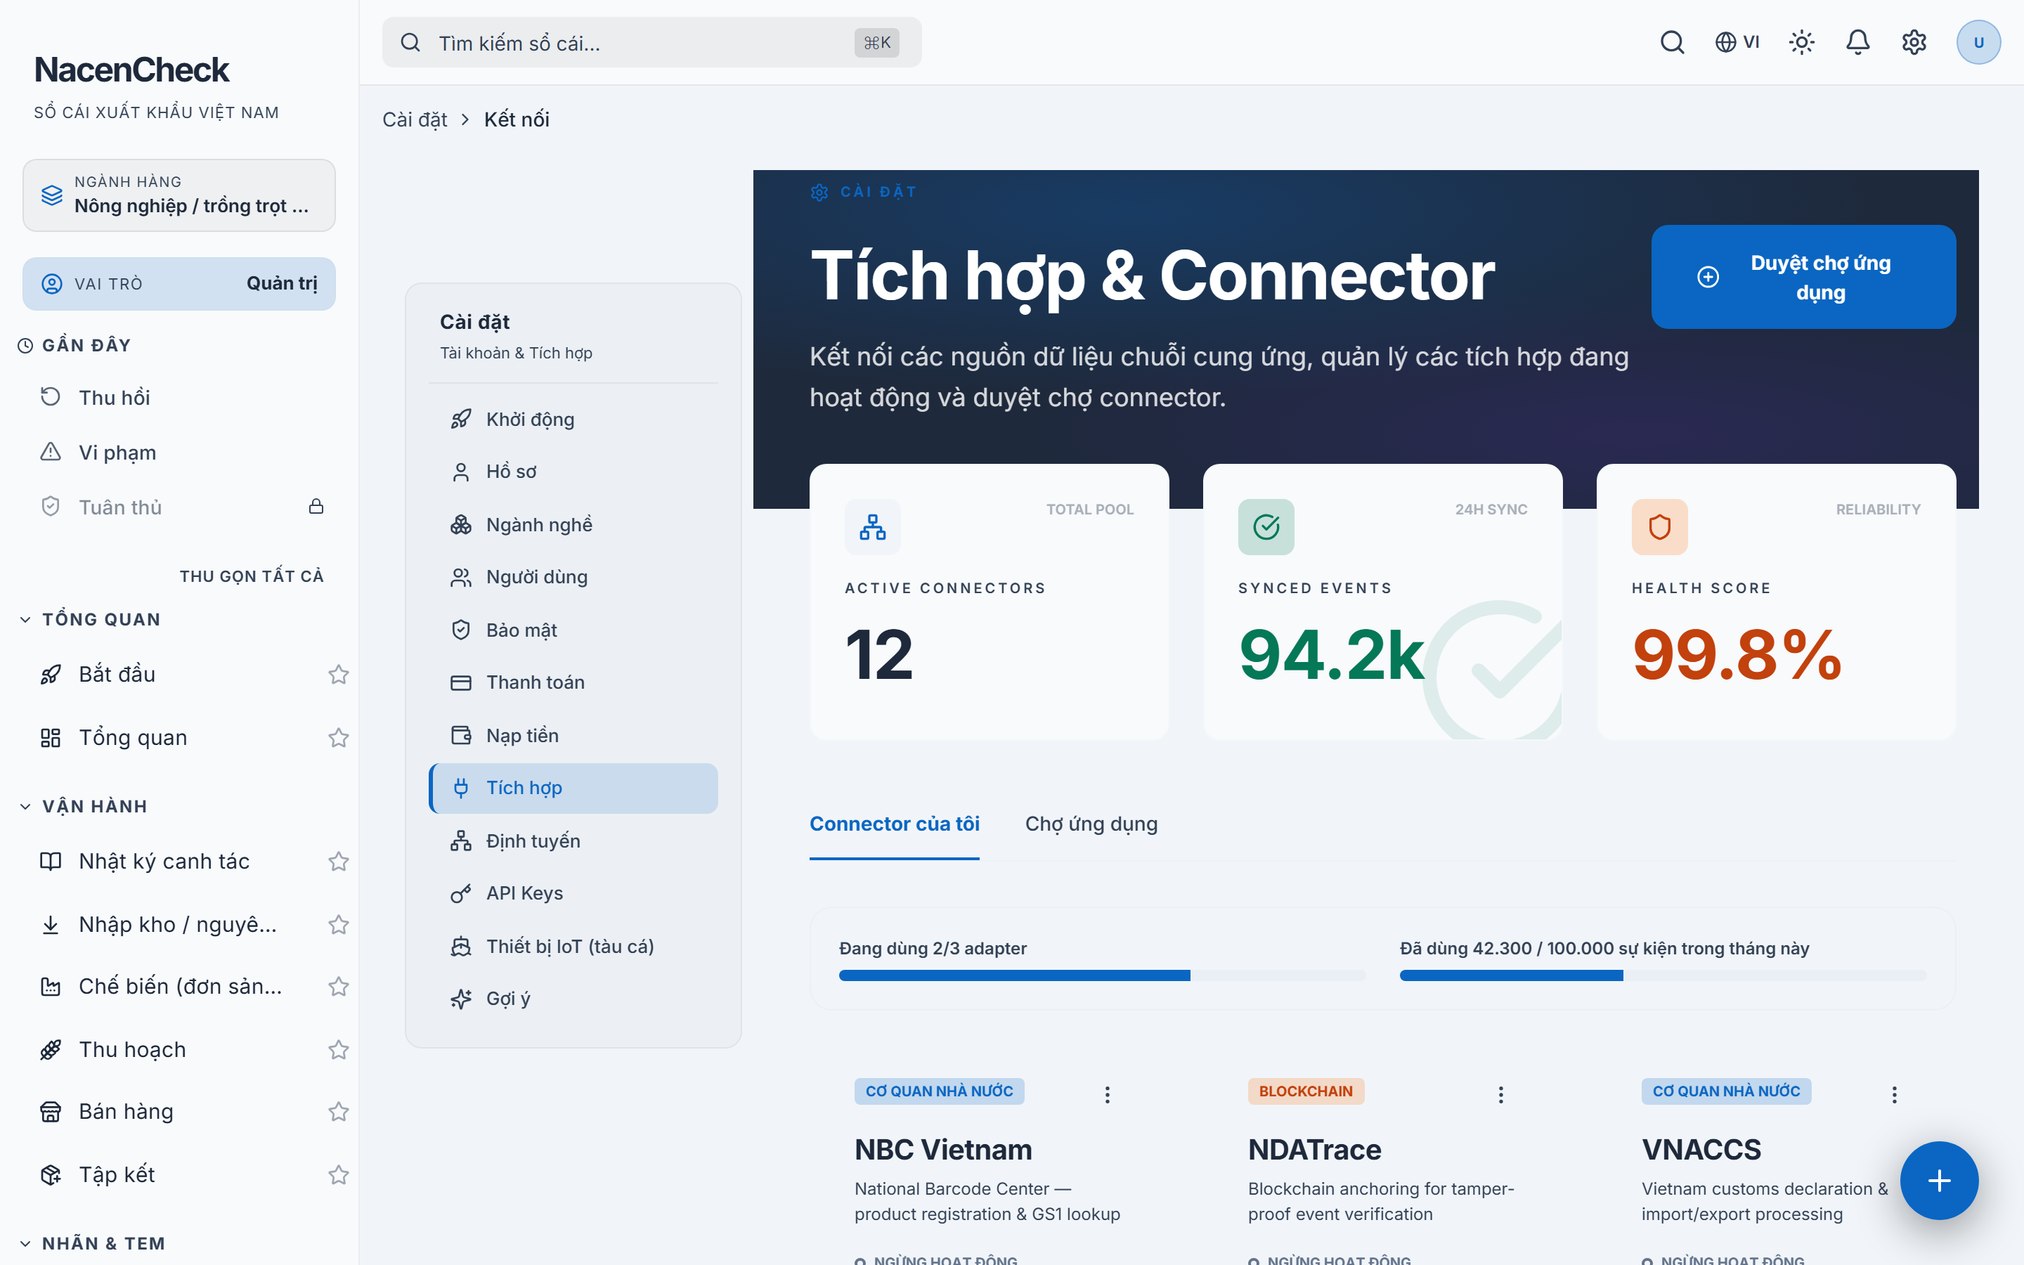Star the Thu hoạch item
Image resolution: width=2024 pixels, height=1265 pixels.
click(338, 1050)
